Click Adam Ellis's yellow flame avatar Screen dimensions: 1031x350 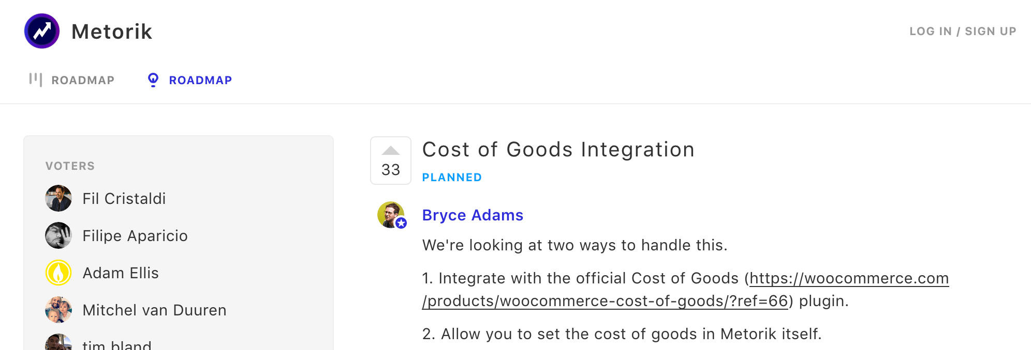(x=58, y=273)
